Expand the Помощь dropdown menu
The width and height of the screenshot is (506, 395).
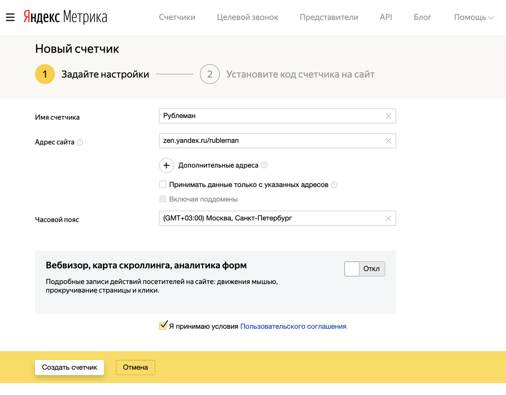474,17
